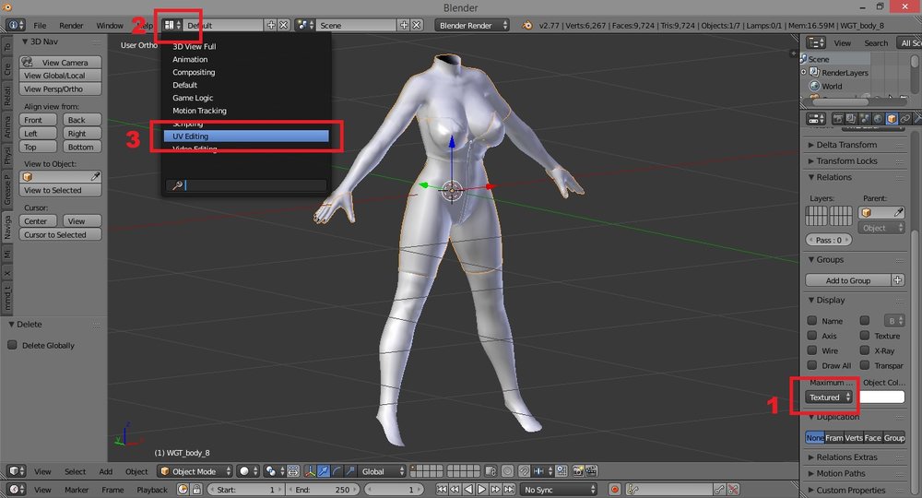Screen dimensions: 922x498
Task: Click the jump to last frame icon
Action: pyautogui.click(x=509, y=489)
